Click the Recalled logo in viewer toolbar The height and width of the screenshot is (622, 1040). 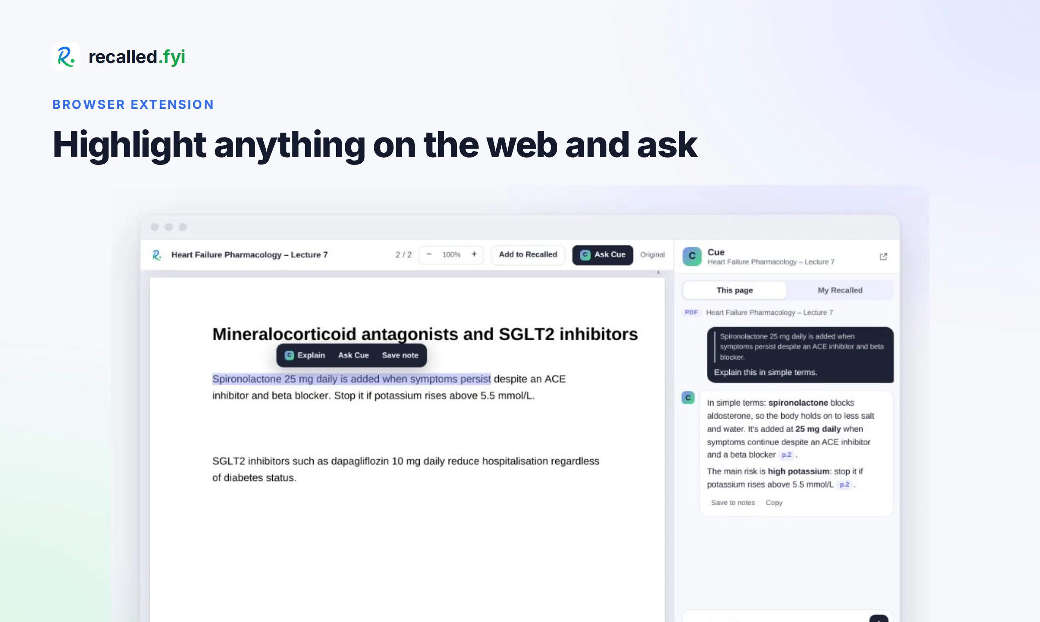[x=157, y=255]
